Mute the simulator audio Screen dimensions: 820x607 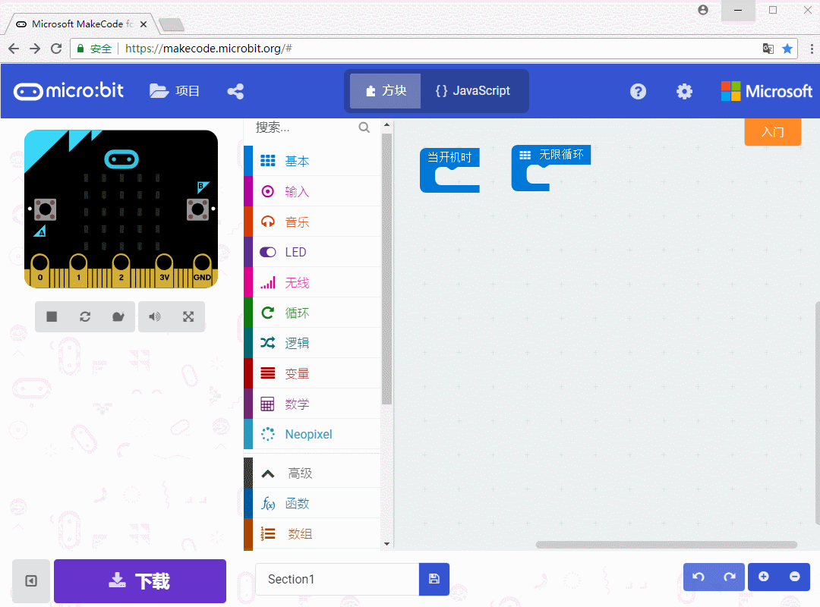(155, 316)
